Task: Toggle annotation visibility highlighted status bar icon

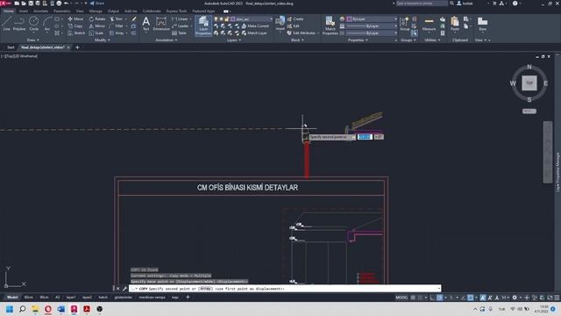Action: click(483, 298)
